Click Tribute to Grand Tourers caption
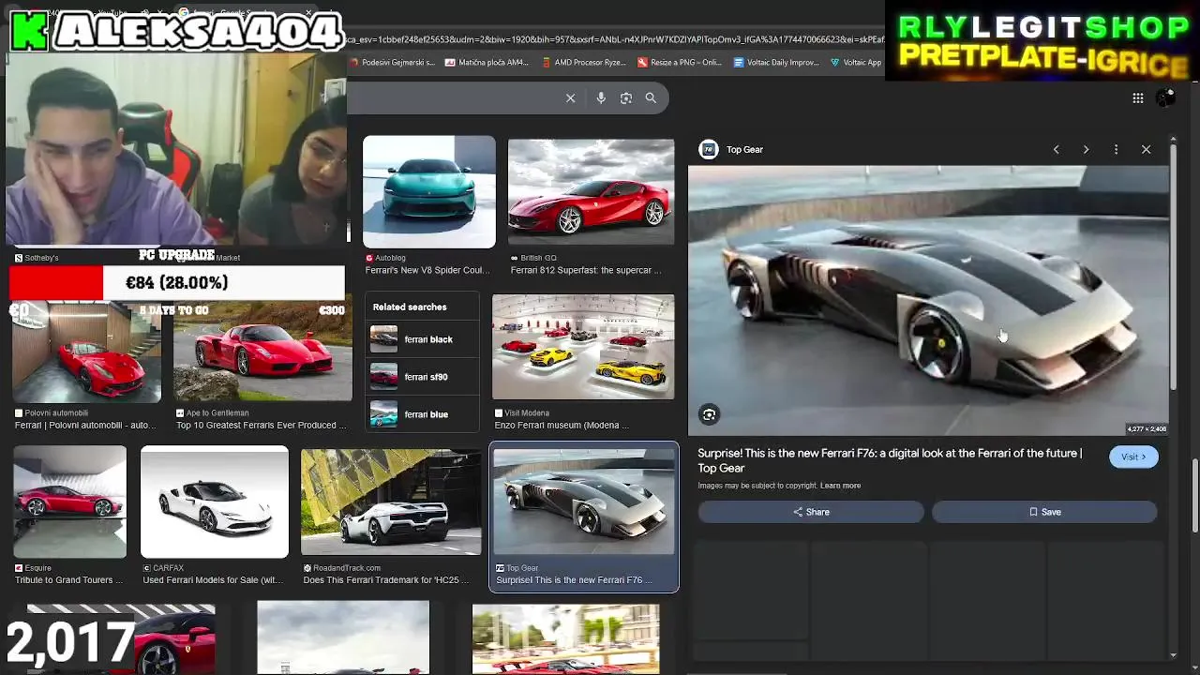The height and width of the screenshot is (675, 1200). [x=69, y=579]
